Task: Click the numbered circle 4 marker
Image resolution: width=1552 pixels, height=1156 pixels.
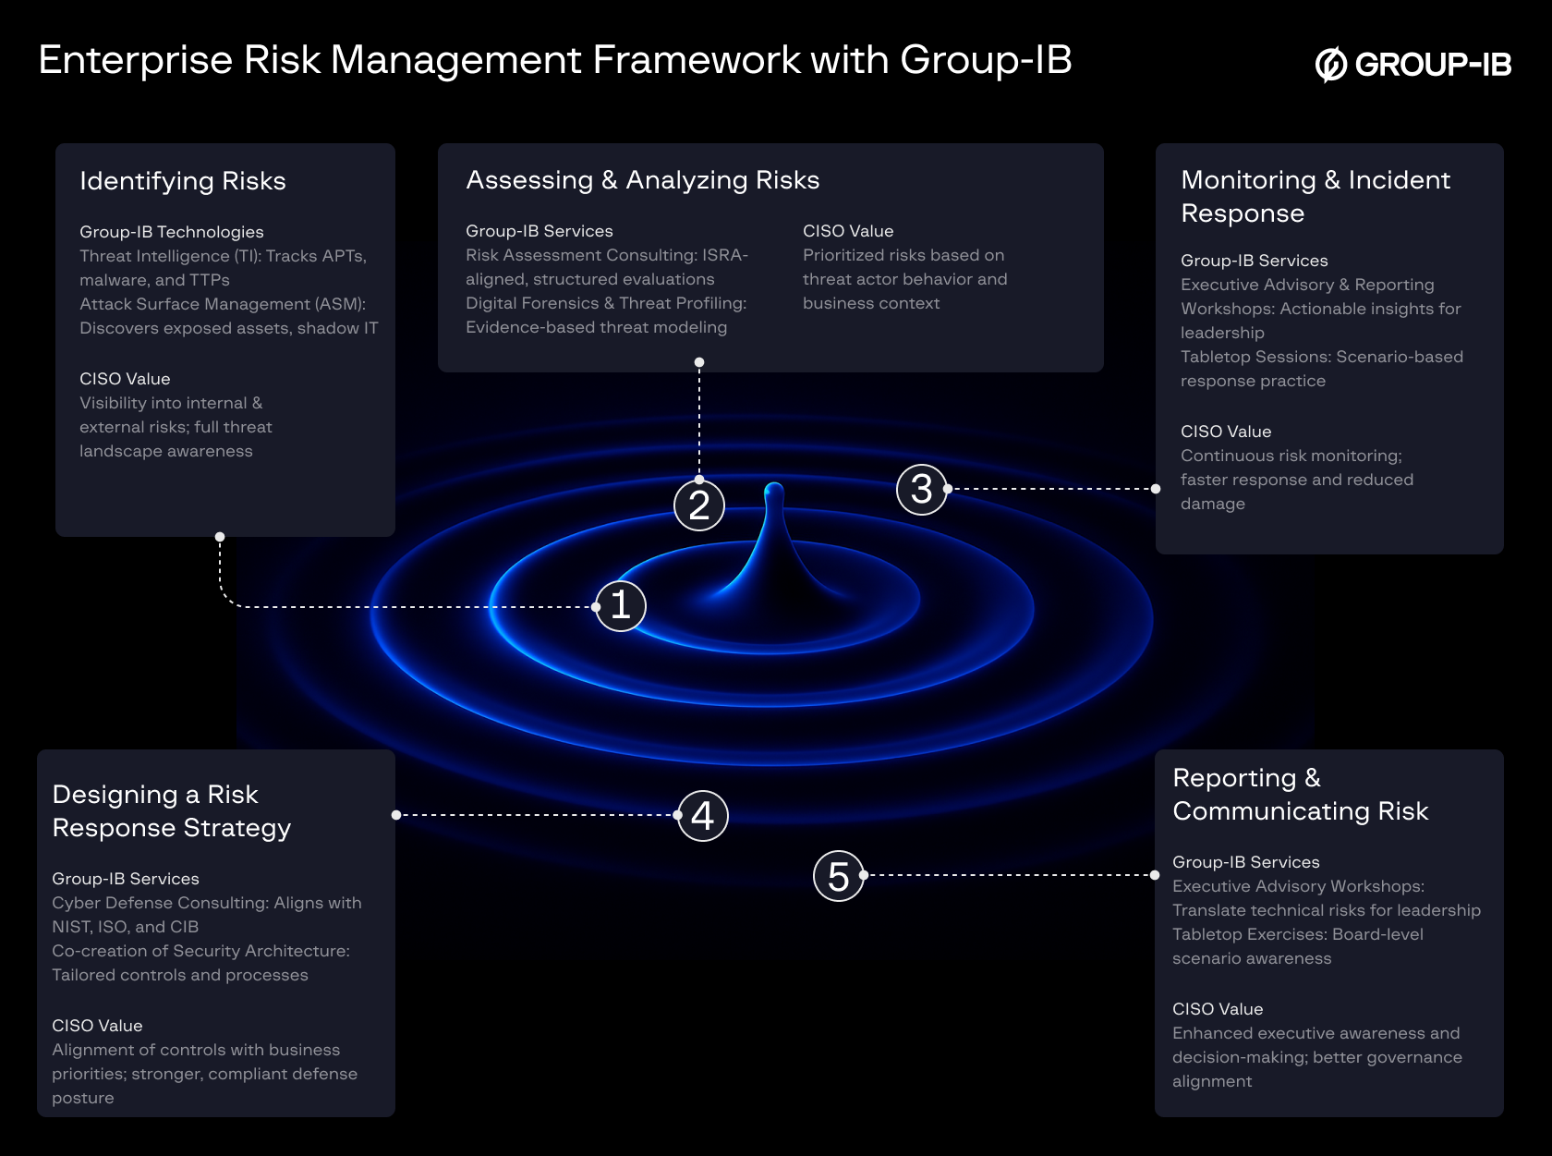Action: 703,816
